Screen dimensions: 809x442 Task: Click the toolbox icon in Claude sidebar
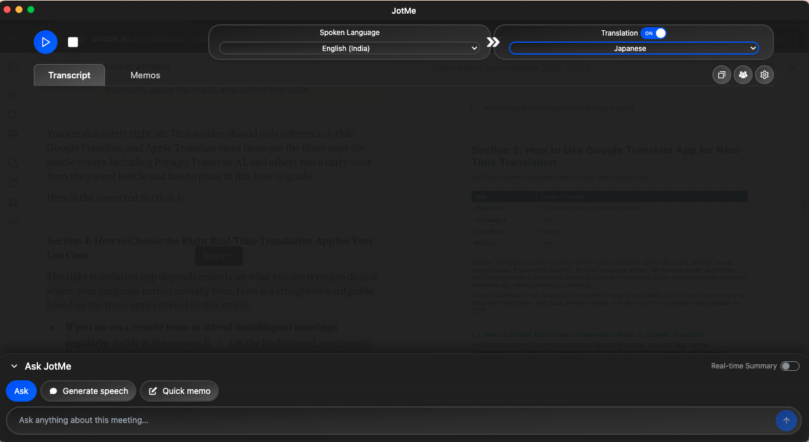click(13, 135)
